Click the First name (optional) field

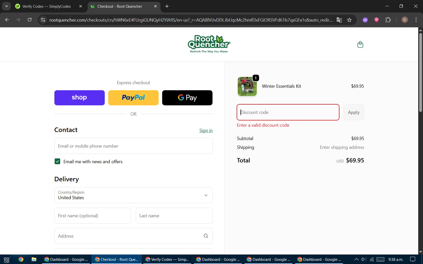[x=93, y=216]
